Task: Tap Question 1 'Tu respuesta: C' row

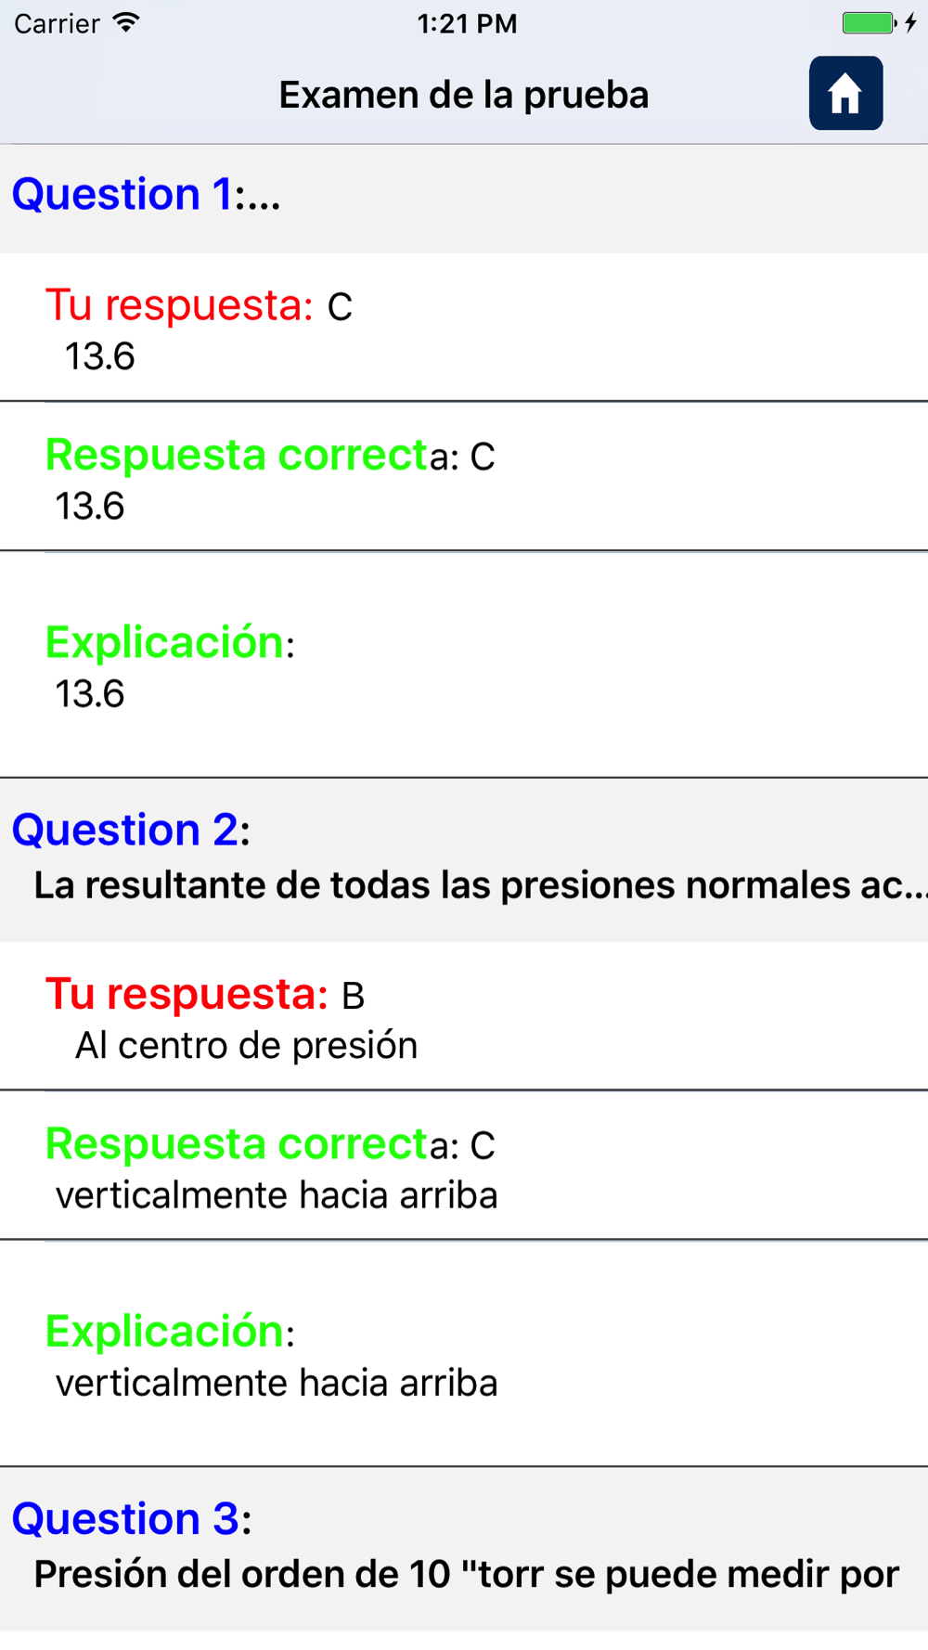Action: pyautogui.click(x=464, y=328)
